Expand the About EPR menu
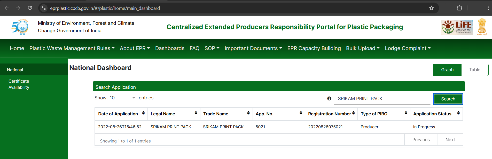Screen dimensions: 492x159 [x=135, y=48]
